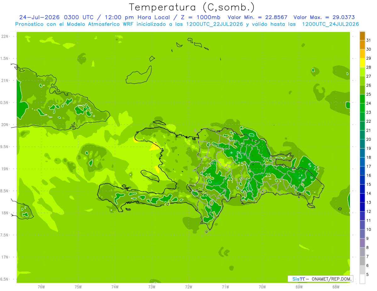Click the legend value 5 label

pos(368,275)
